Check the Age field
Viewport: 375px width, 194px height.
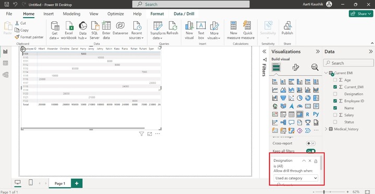pyautogui.click(x=335, y=80)
